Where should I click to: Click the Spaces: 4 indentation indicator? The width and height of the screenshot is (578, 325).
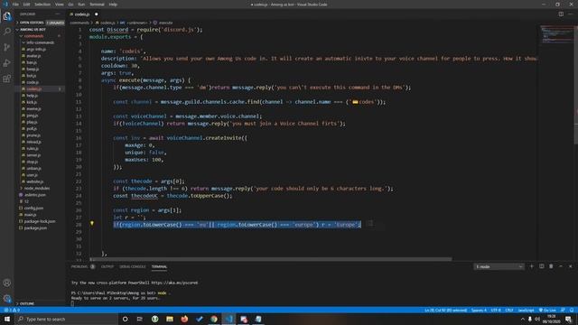coord(479,311)
